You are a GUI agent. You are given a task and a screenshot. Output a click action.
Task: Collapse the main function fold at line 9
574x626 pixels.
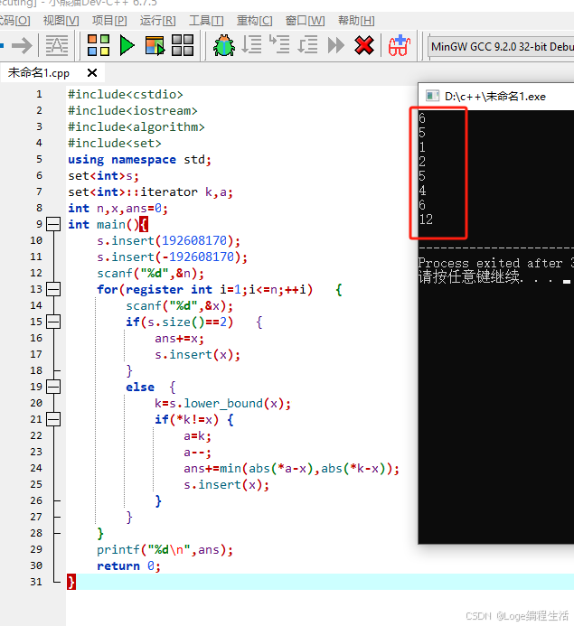click(53, 224)
